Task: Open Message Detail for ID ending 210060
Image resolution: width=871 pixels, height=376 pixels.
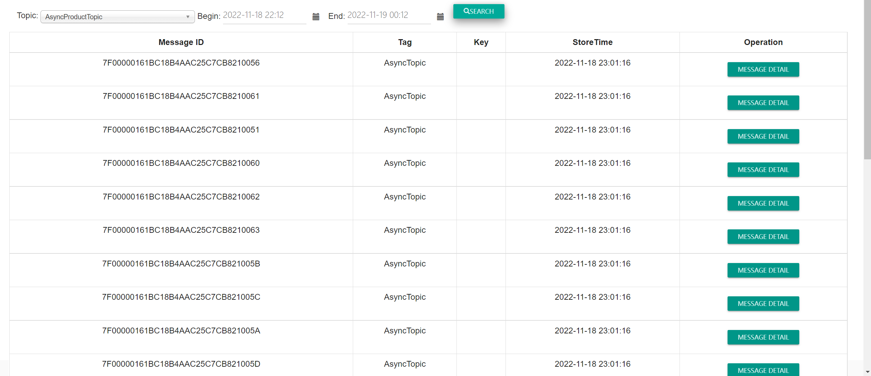Action: (763, 170)
